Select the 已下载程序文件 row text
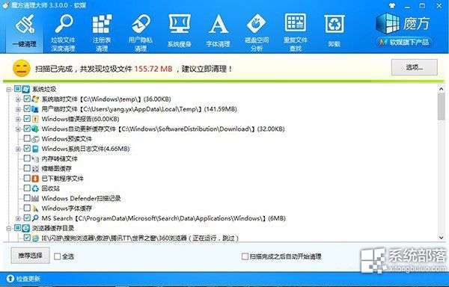 pos(62,179)
